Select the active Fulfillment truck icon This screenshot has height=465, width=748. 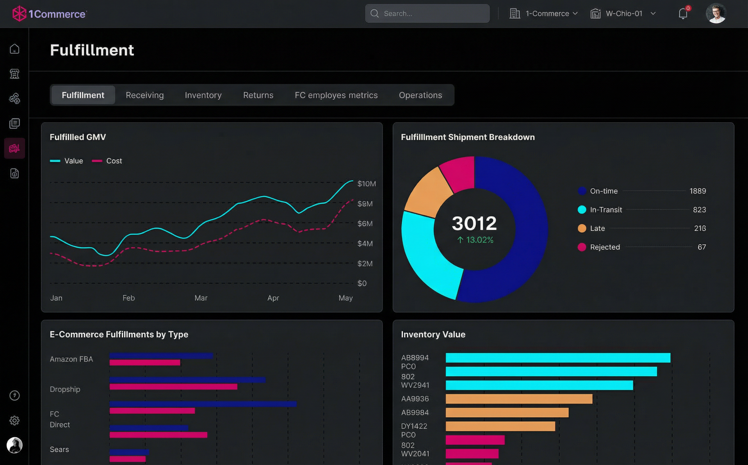coord(15,148)
